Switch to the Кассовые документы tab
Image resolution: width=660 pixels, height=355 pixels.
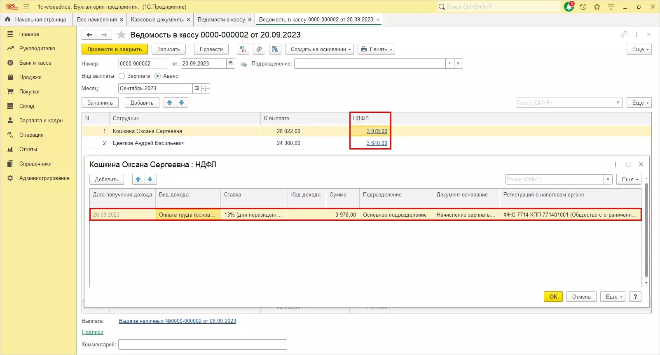tap(157, 19)
